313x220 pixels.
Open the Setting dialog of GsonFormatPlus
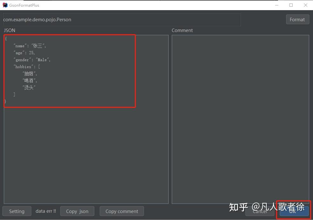tap(17, 211)
